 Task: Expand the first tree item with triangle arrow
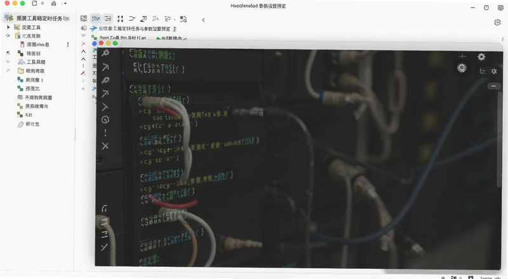(x=8, y=27)
